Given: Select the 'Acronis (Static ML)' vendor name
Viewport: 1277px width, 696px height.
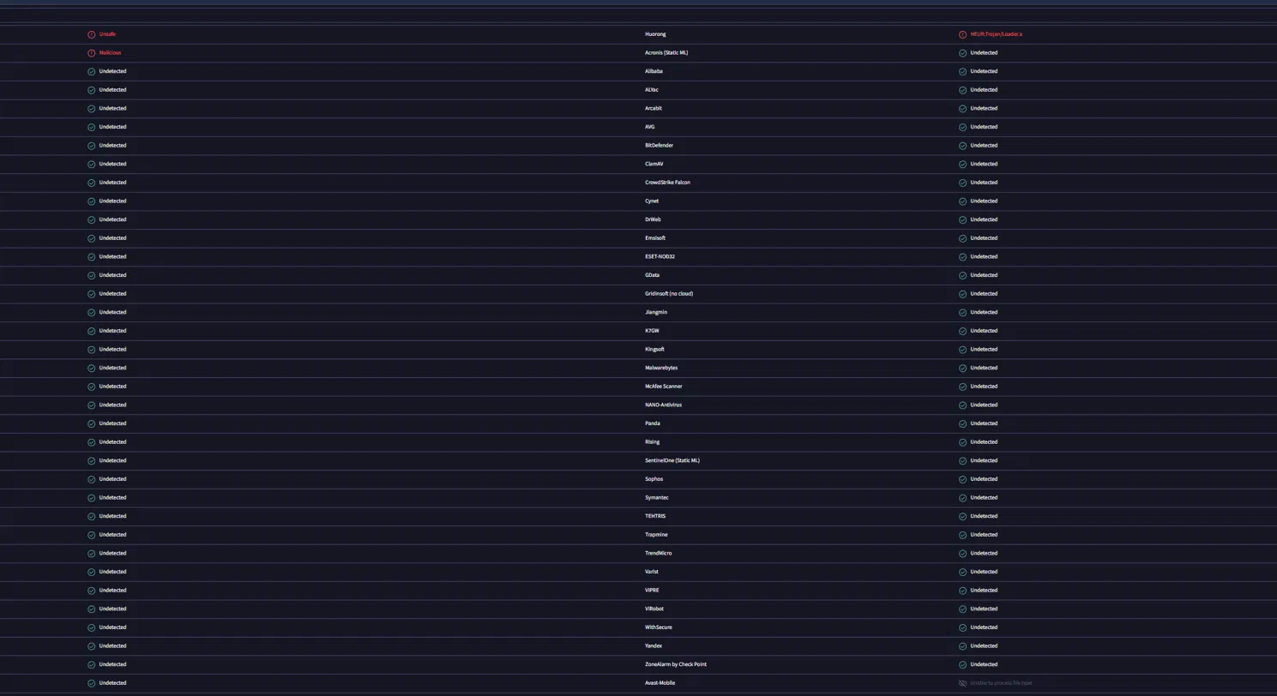Looking at the screenshot, I should click(x=666, y=53).
